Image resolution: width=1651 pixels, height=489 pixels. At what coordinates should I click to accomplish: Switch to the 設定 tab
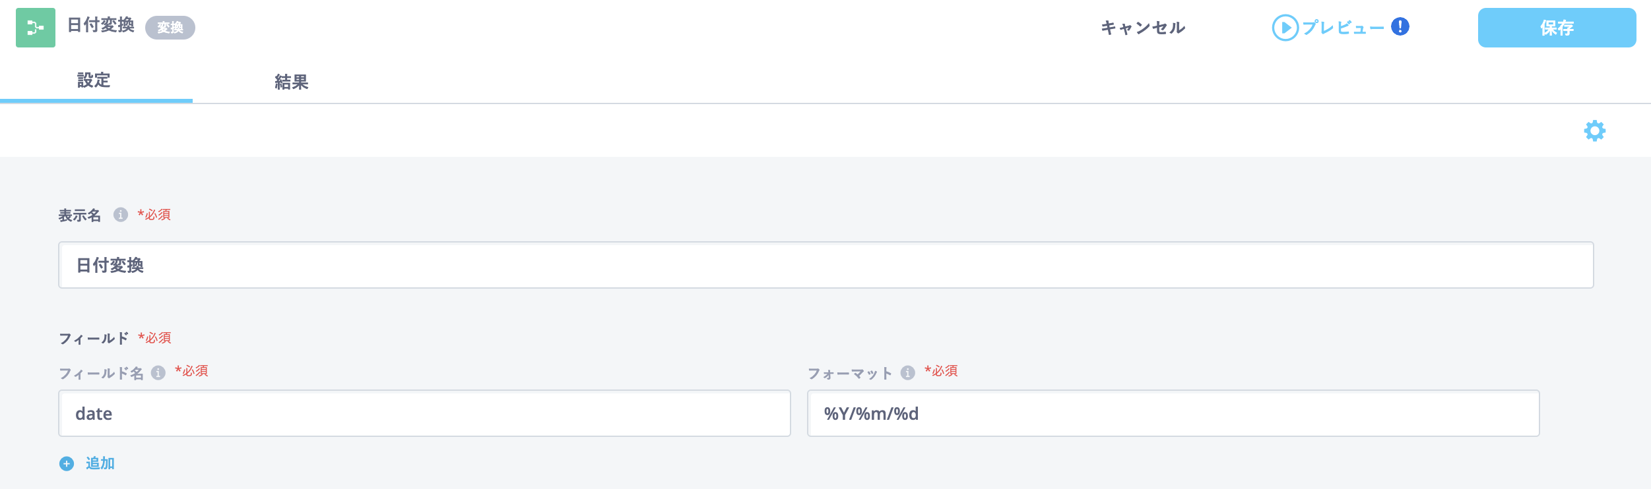(94, 80)
